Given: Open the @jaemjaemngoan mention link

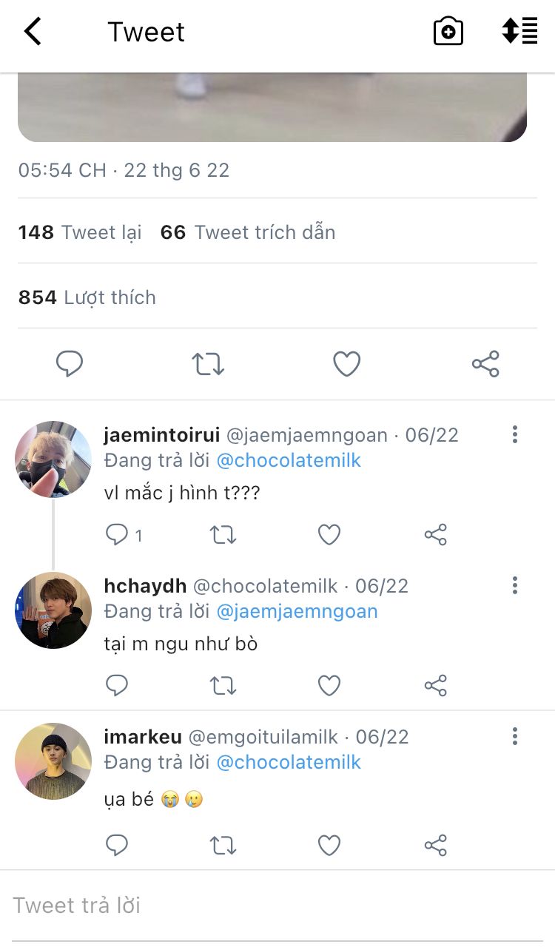Looking at the screenshot, I should (x=297, y=611).
